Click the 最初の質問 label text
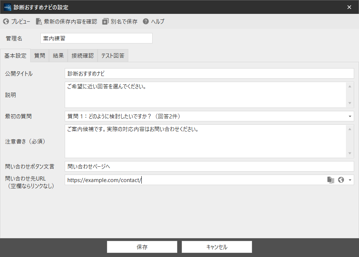The image size is (359, 257). pyautogui.click(x=18, y=117)
